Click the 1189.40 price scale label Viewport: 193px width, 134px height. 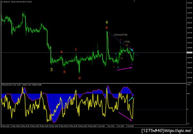(x=189, y=58)
